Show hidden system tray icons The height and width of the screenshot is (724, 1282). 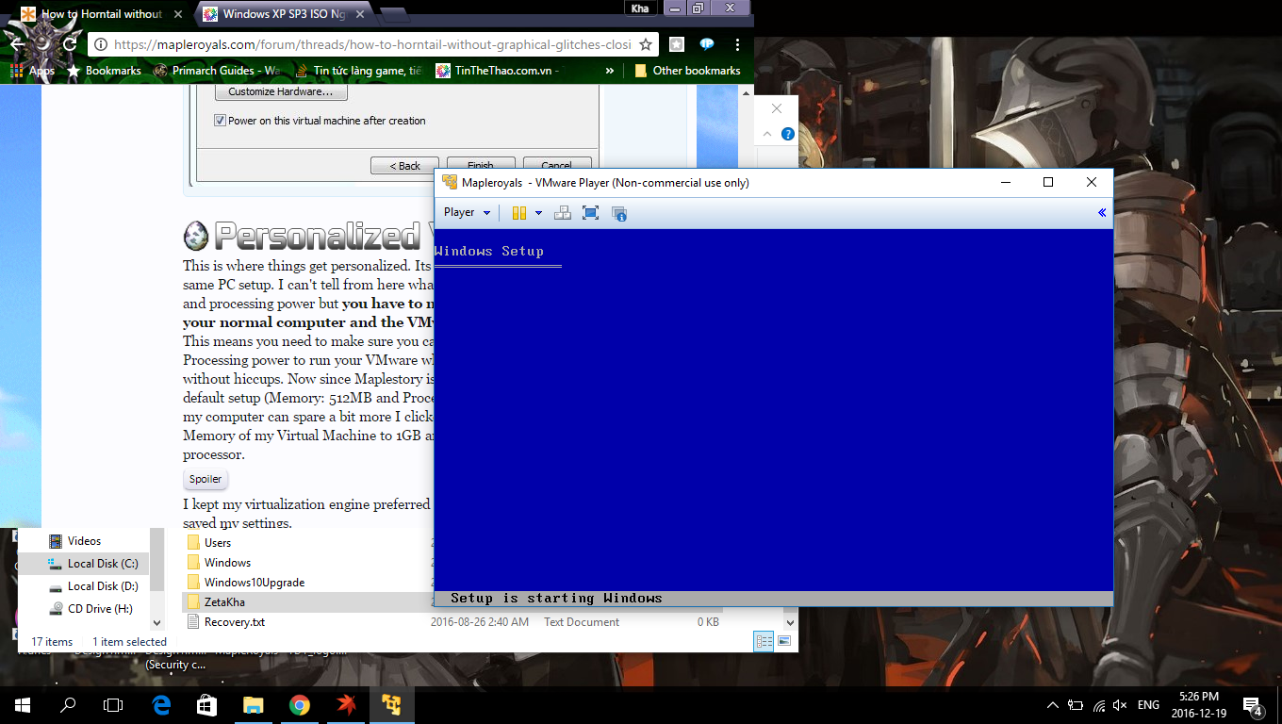pyautogui.click(x=1053, y=705)
